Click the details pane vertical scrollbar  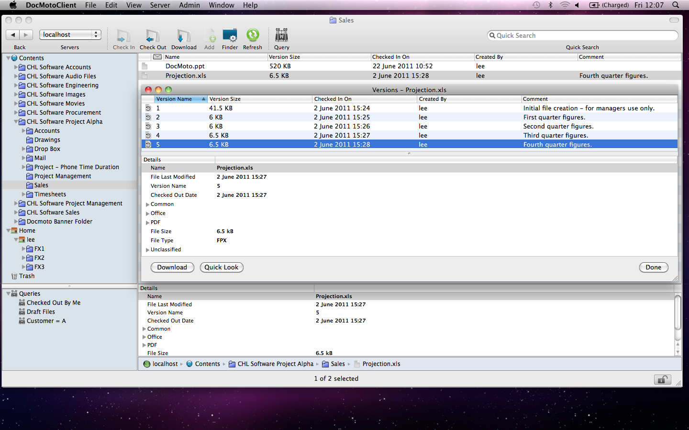point(678,313)
